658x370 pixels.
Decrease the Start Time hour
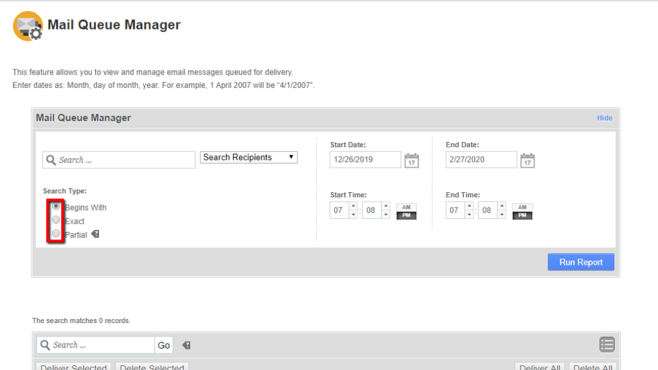[353, 215]
